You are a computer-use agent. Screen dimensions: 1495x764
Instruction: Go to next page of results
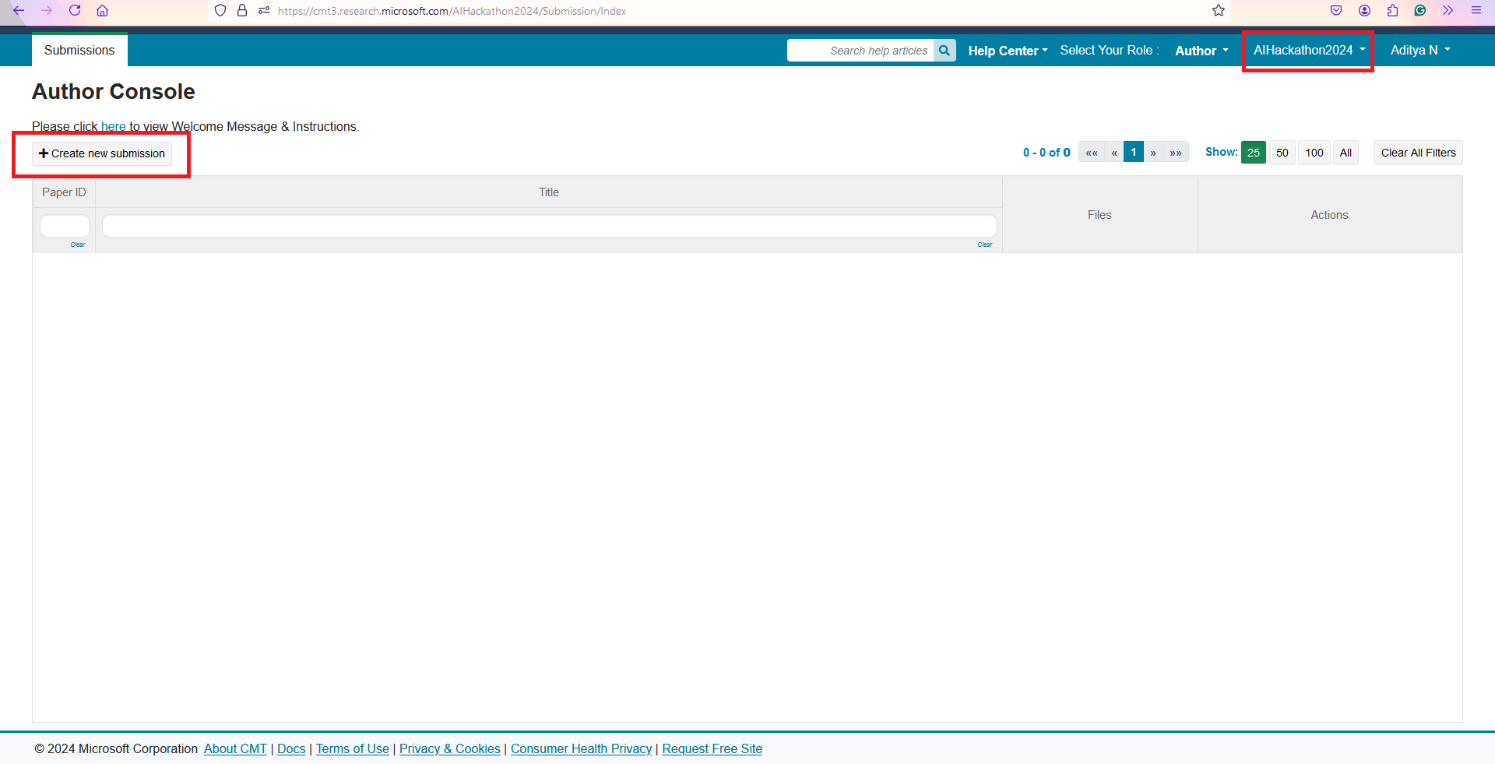coord(1153,153)
